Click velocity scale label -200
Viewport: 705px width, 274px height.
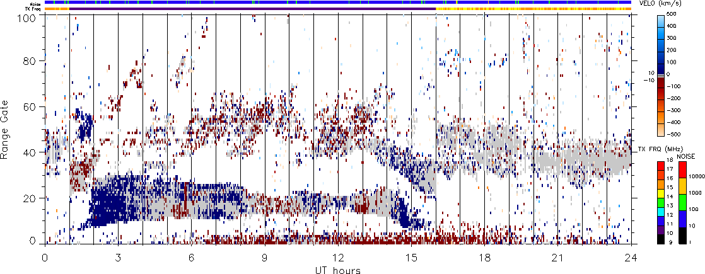(x=673, y=98)
